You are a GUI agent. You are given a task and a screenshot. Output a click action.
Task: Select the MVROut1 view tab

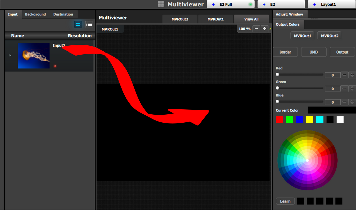(x=215, y=19)
